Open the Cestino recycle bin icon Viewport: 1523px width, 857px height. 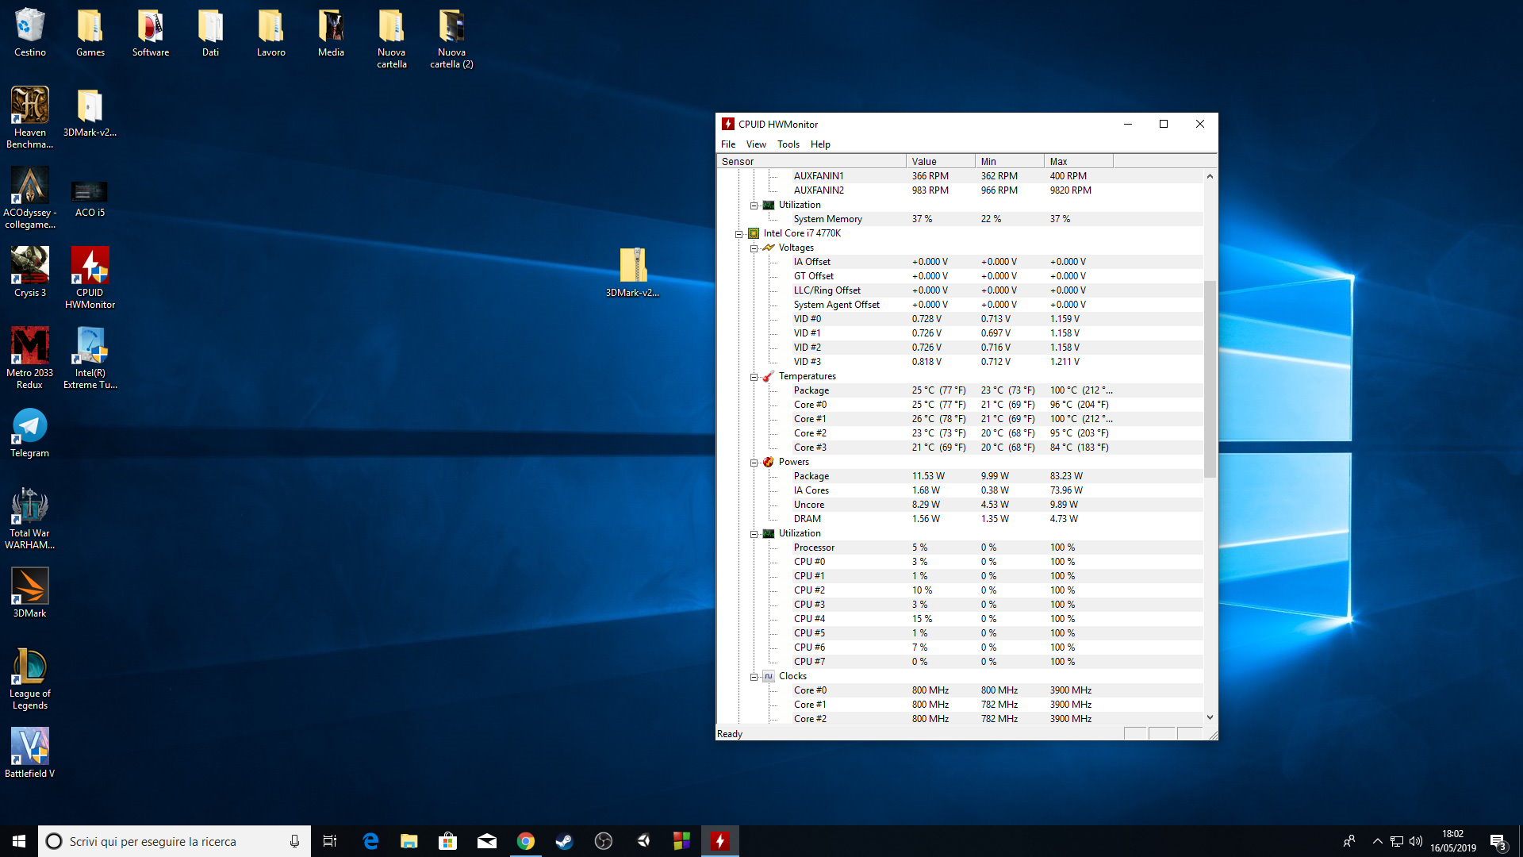coord(30,33)
